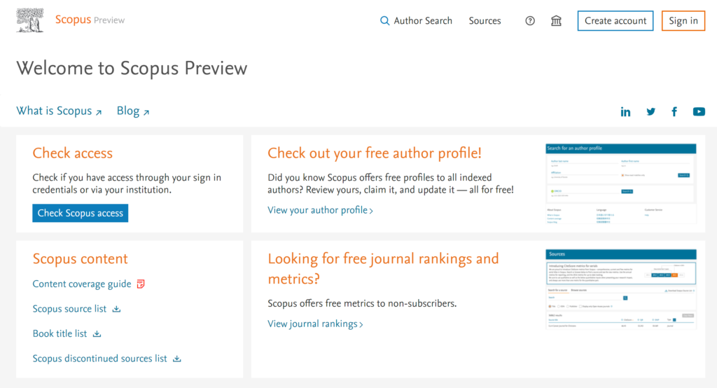This screenshot has height=388, width=717.
Task: Click the Check access heading
Action: point(72,153)
